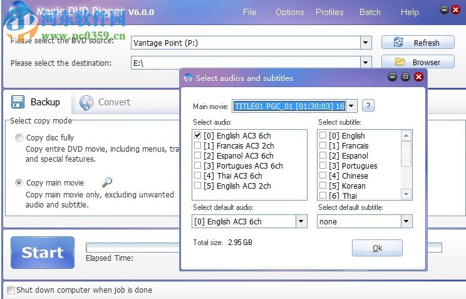This screenshot has width=466, height=299.
Task: Open the Select default subtitle dropdown
Action: [406, 221]
